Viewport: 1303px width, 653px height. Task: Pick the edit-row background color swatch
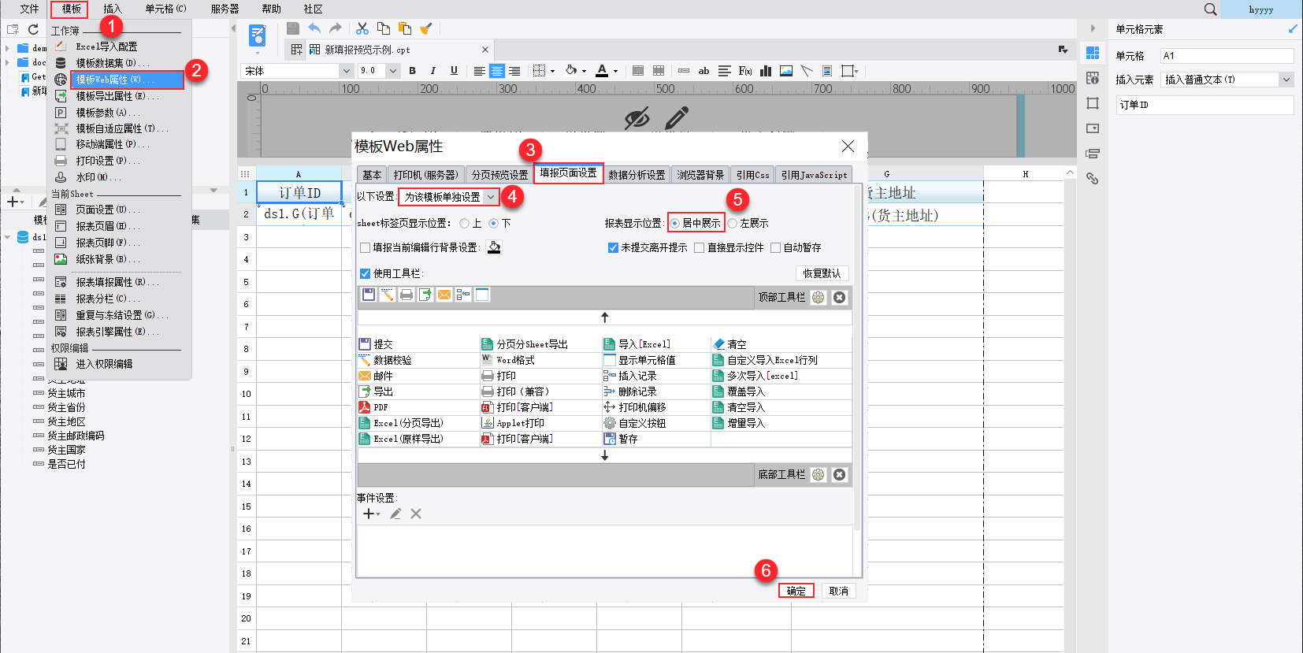[494, 247]
